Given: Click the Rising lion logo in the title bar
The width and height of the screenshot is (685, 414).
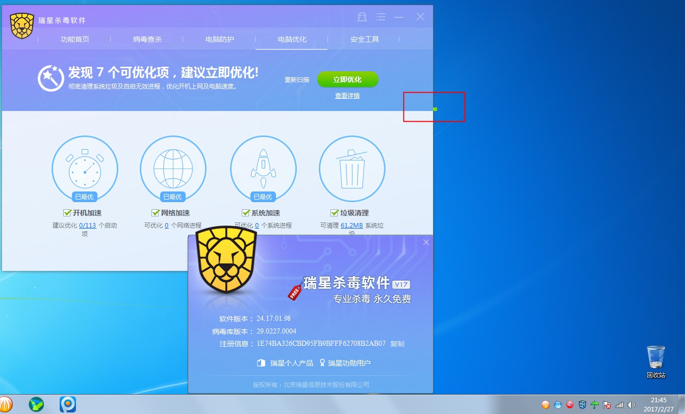Looking at the screenshot, I should point(21,26).
